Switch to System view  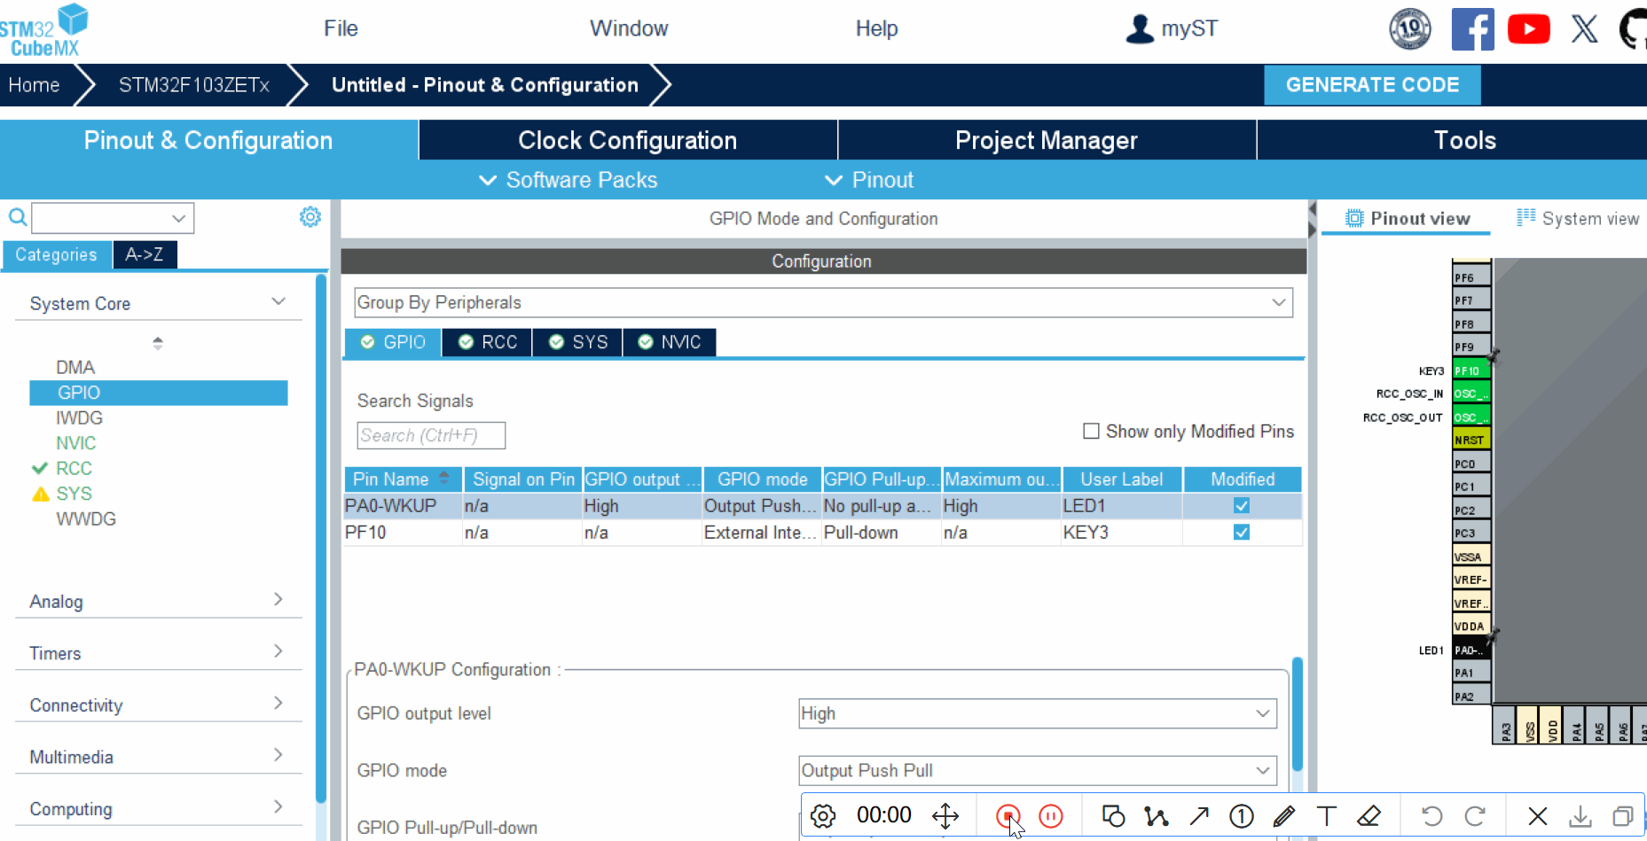[1579, 218]
